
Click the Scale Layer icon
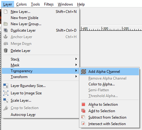pyautogui.click(x=6, y=100)
